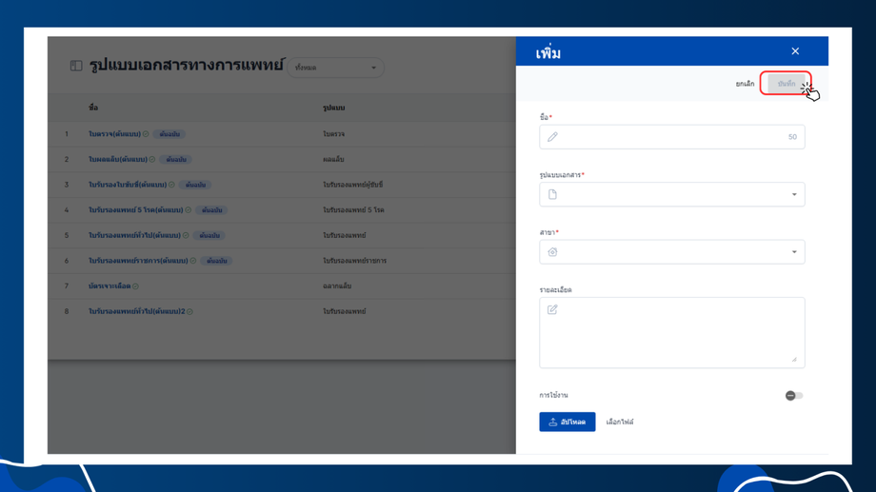Image resolution: width=876 pixels, height=492 pixels.
Task: Open the ใบรับรองใบขับขี่(ต้นแบบ) template link
Action: click(128, 185)
